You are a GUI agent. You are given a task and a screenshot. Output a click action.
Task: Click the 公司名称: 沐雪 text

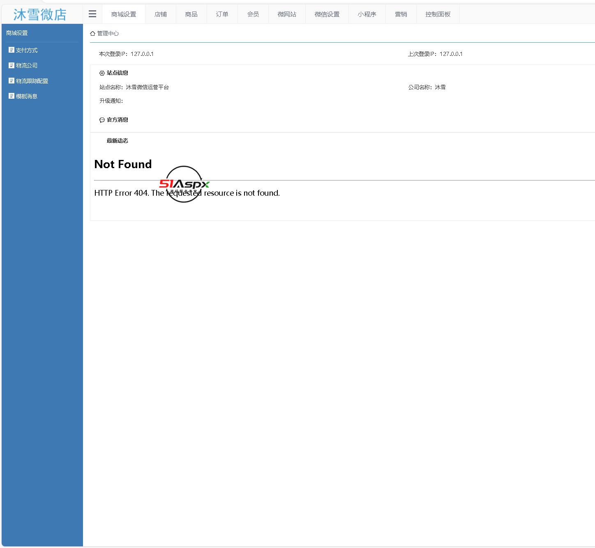(427, 87)
